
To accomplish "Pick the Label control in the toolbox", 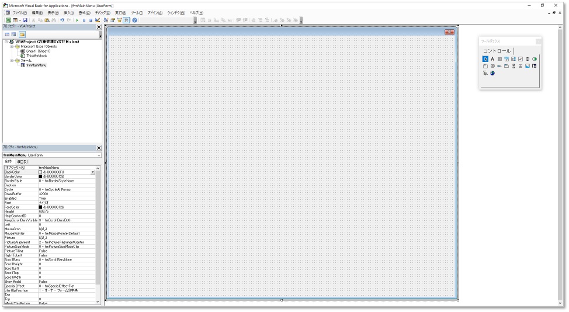I will [492, 59].
